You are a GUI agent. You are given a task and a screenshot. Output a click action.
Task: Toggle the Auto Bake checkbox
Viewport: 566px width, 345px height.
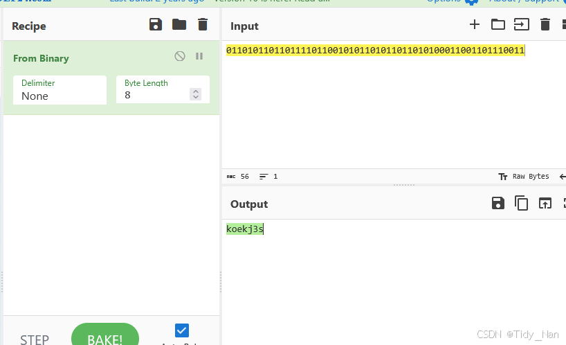tap(181, 330)
